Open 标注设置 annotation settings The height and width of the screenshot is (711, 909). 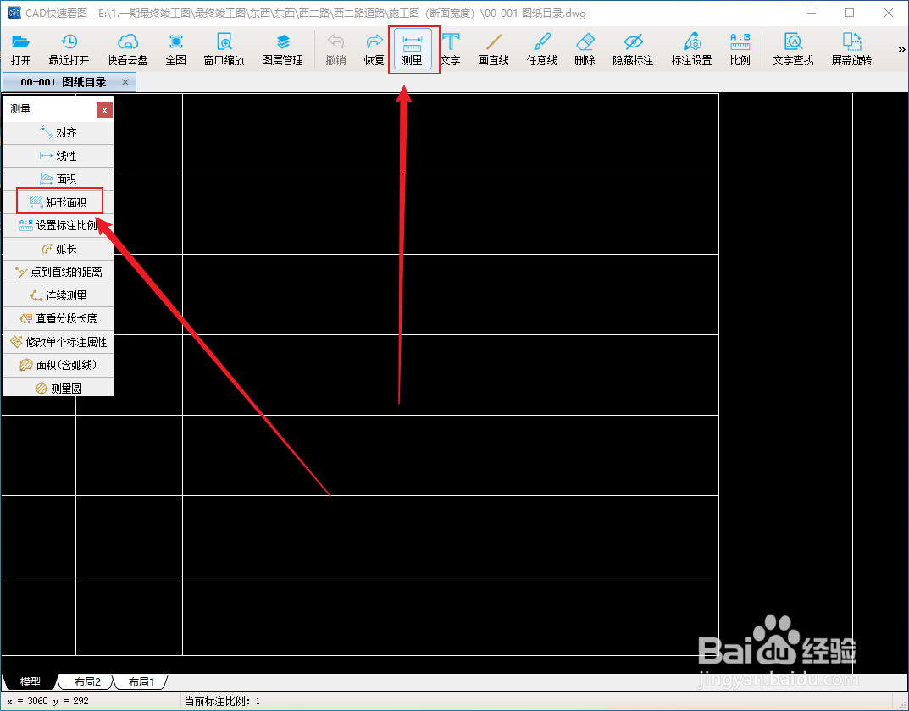pos(691,49)
